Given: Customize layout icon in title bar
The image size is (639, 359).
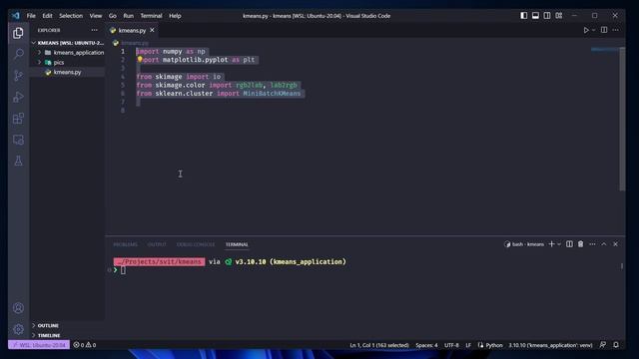Looking at the screenshot, I should (x=559, y=16).
